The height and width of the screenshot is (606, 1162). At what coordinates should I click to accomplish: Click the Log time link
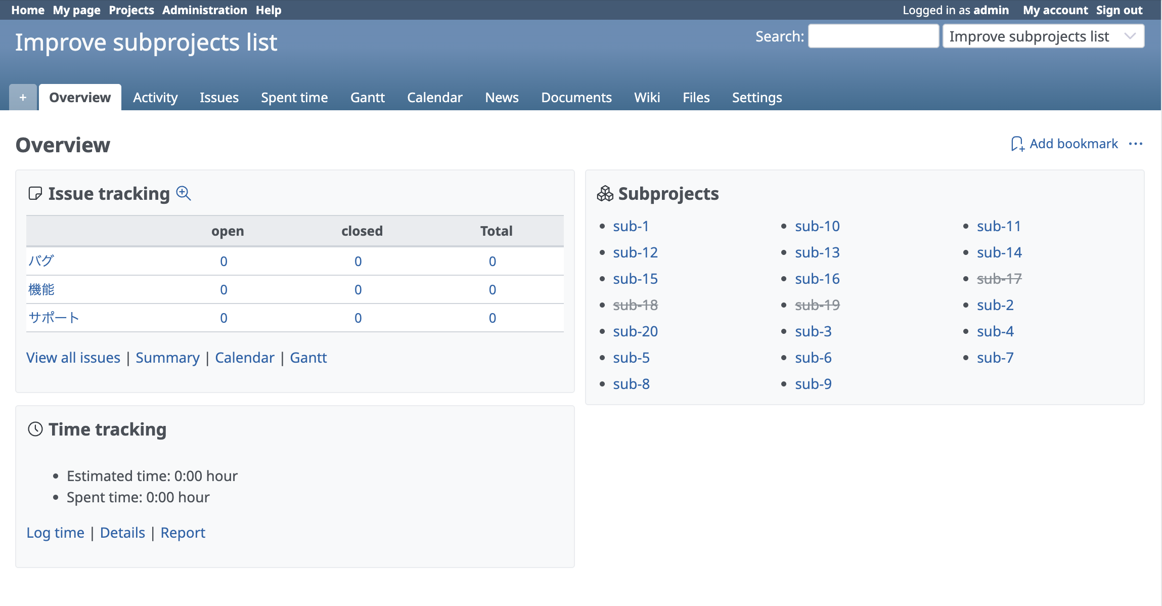(x=55, y=533)
